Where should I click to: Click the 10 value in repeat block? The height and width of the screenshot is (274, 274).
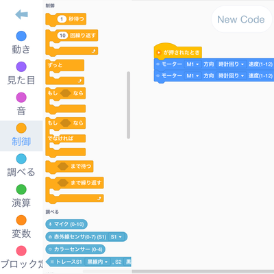62,36
